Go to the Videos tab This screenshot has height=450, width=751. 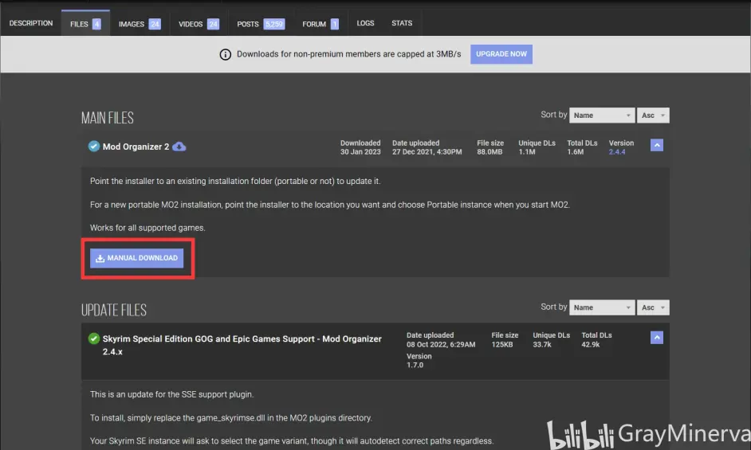[199, 24]
